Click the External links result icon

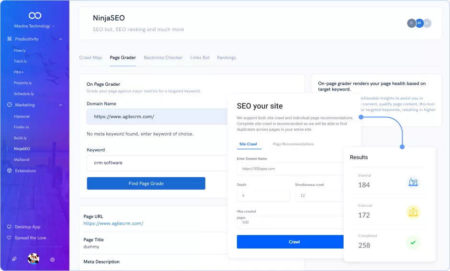[413, 212]
